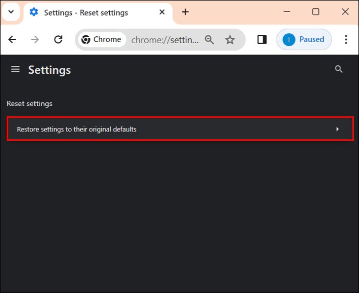
Task: Click the Chrome site info chip
Action: (101, 39)
